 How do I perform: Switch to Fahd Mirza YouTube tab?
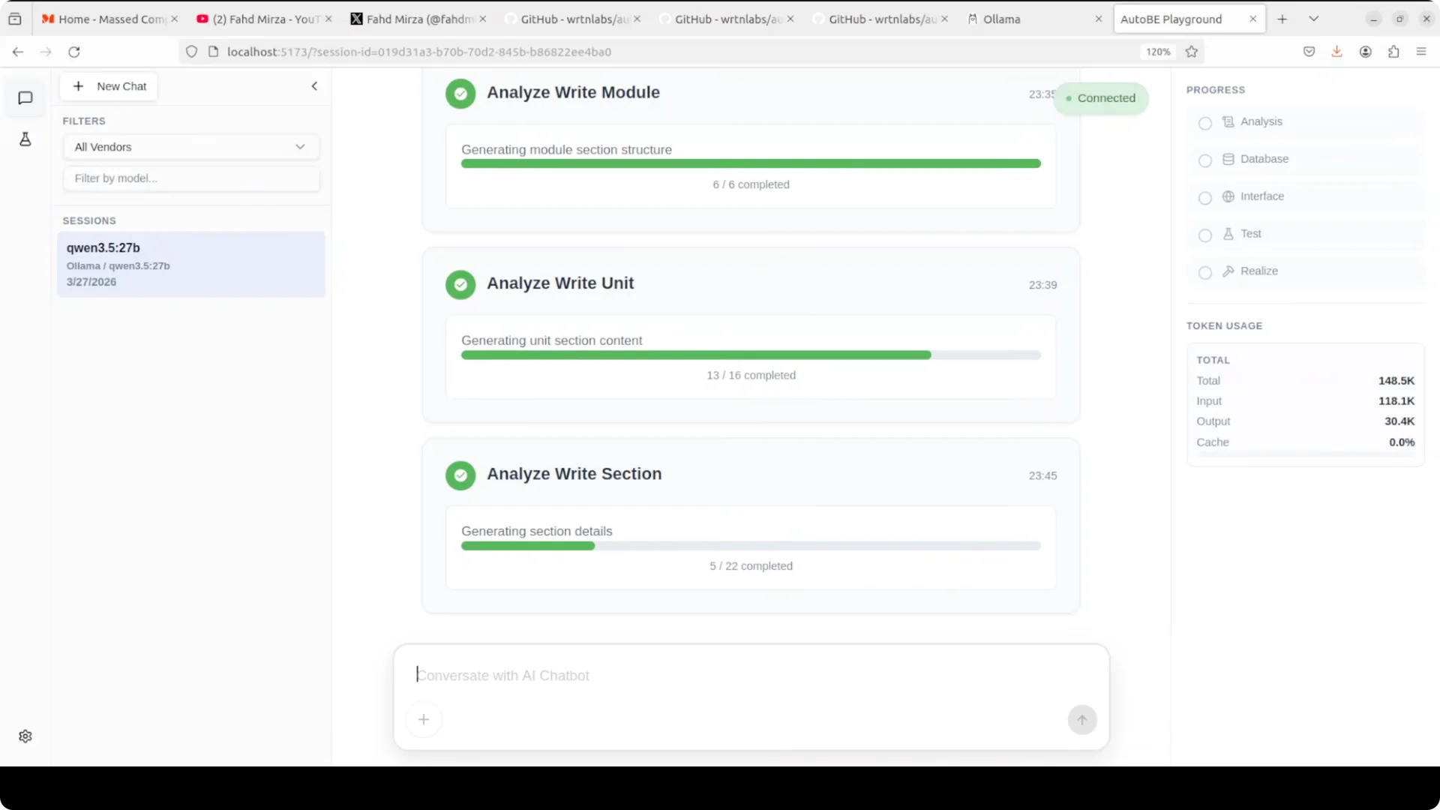tap(264, 19)
